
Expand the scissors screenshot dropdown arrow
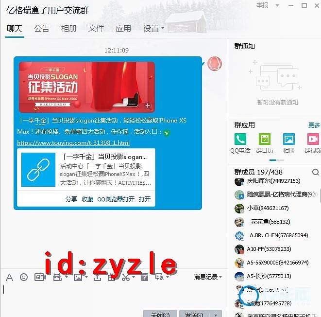134,277
